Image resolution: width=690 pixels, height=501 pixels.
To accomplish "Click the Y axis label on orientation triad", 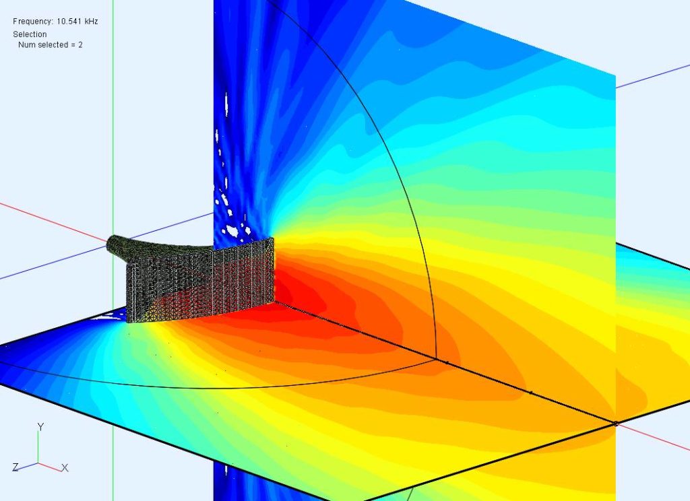I will point(40,427).
